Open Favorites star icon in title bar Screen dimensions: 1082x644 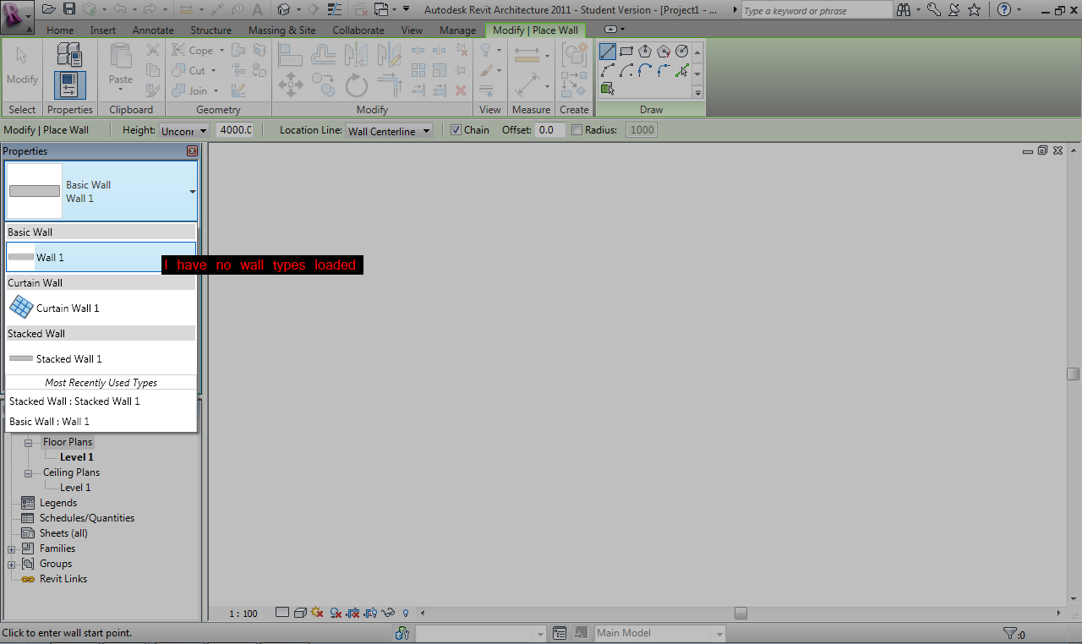974,9
